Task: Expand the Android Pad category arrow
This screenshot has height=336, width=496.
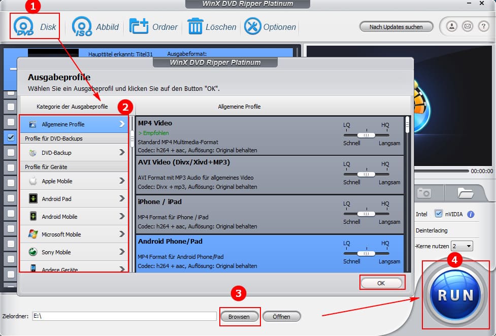Action: (x=122, y=198)
